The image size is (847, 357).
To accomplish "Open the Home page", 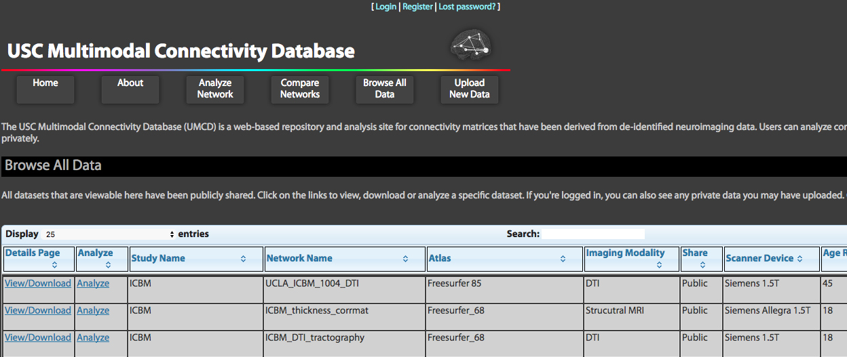I will [x=45, y=89].
